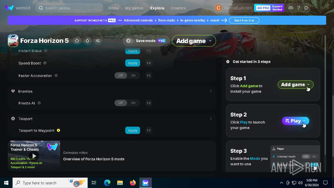Screen dimensions: 334x188
Task: Set Faster Acceleration to On
Action: click(x=133, y=75)
